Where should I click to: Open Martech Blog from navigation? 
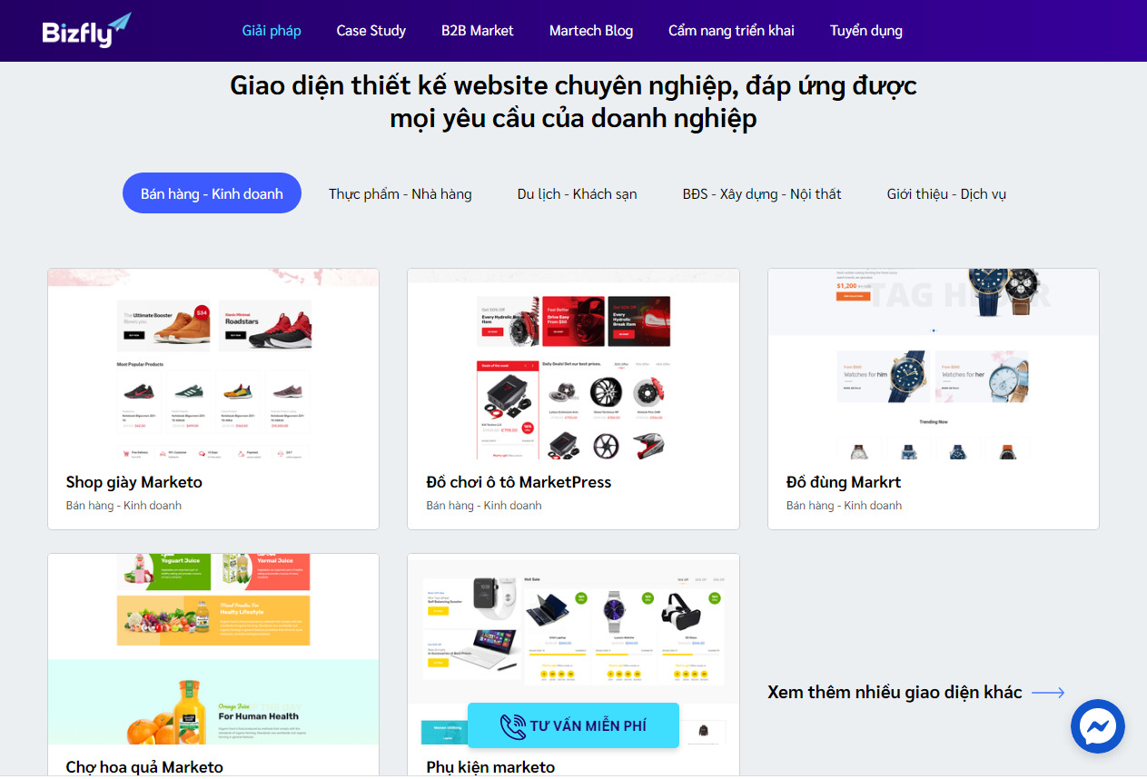[x=591, y=31]
